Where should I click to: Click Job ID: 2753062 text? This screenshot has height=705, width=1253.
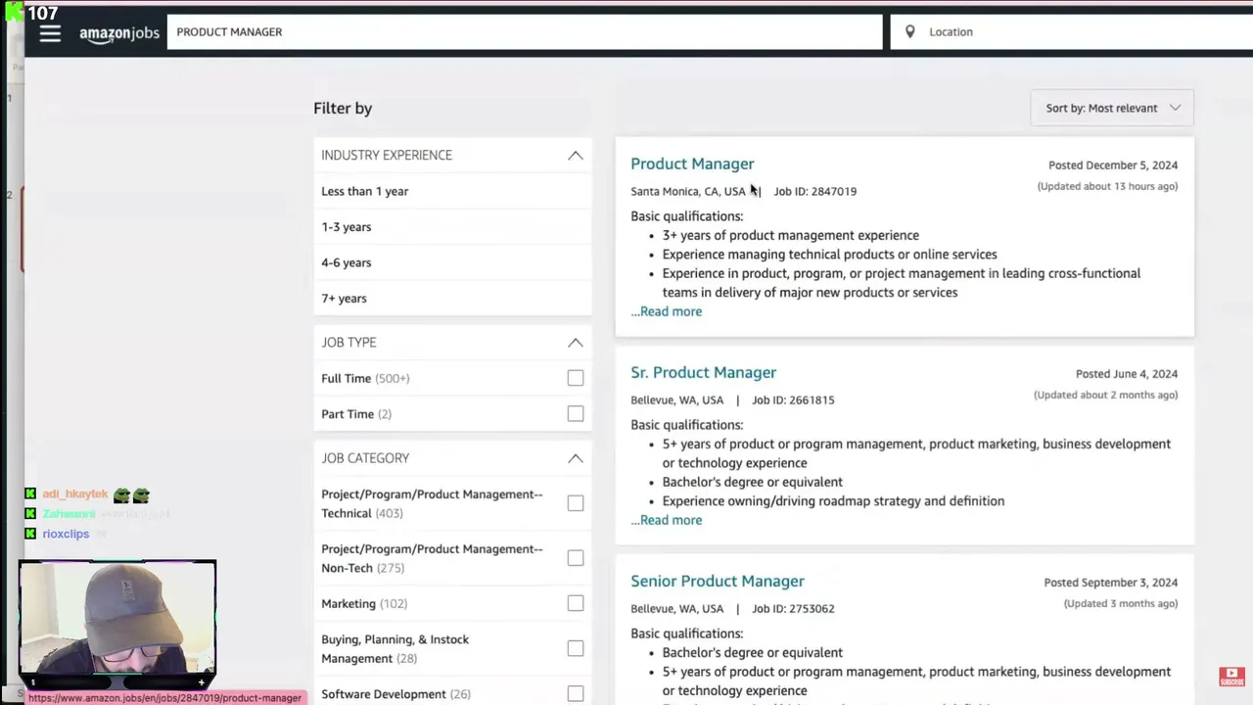point(793,608)
